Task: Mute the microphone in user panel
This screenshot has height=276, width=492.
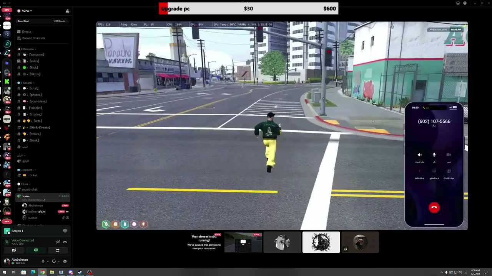Action: [x=43, y=261]
